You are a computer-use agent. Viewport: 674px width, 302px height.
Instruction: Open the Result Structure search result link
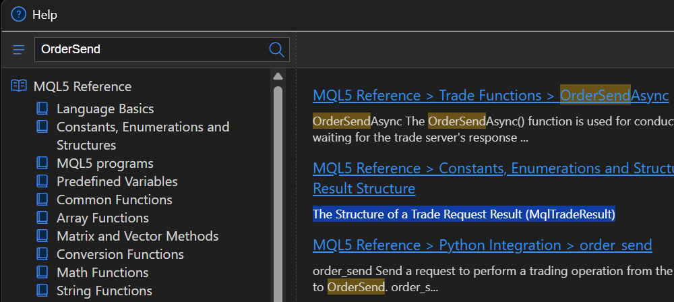pyautogui.click(x=363, y=188)
